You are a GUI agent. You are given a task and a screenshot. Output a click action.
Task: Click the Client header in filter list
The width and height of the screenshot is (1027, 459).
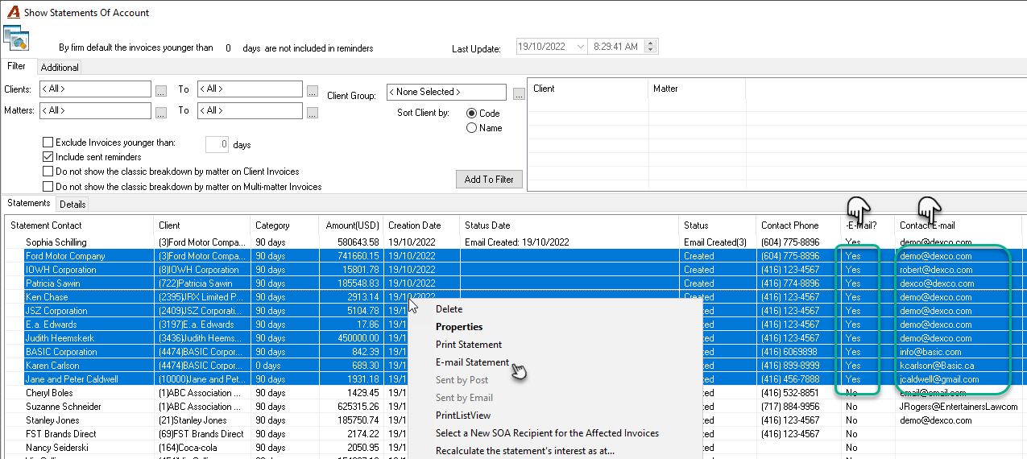[588, 89]
